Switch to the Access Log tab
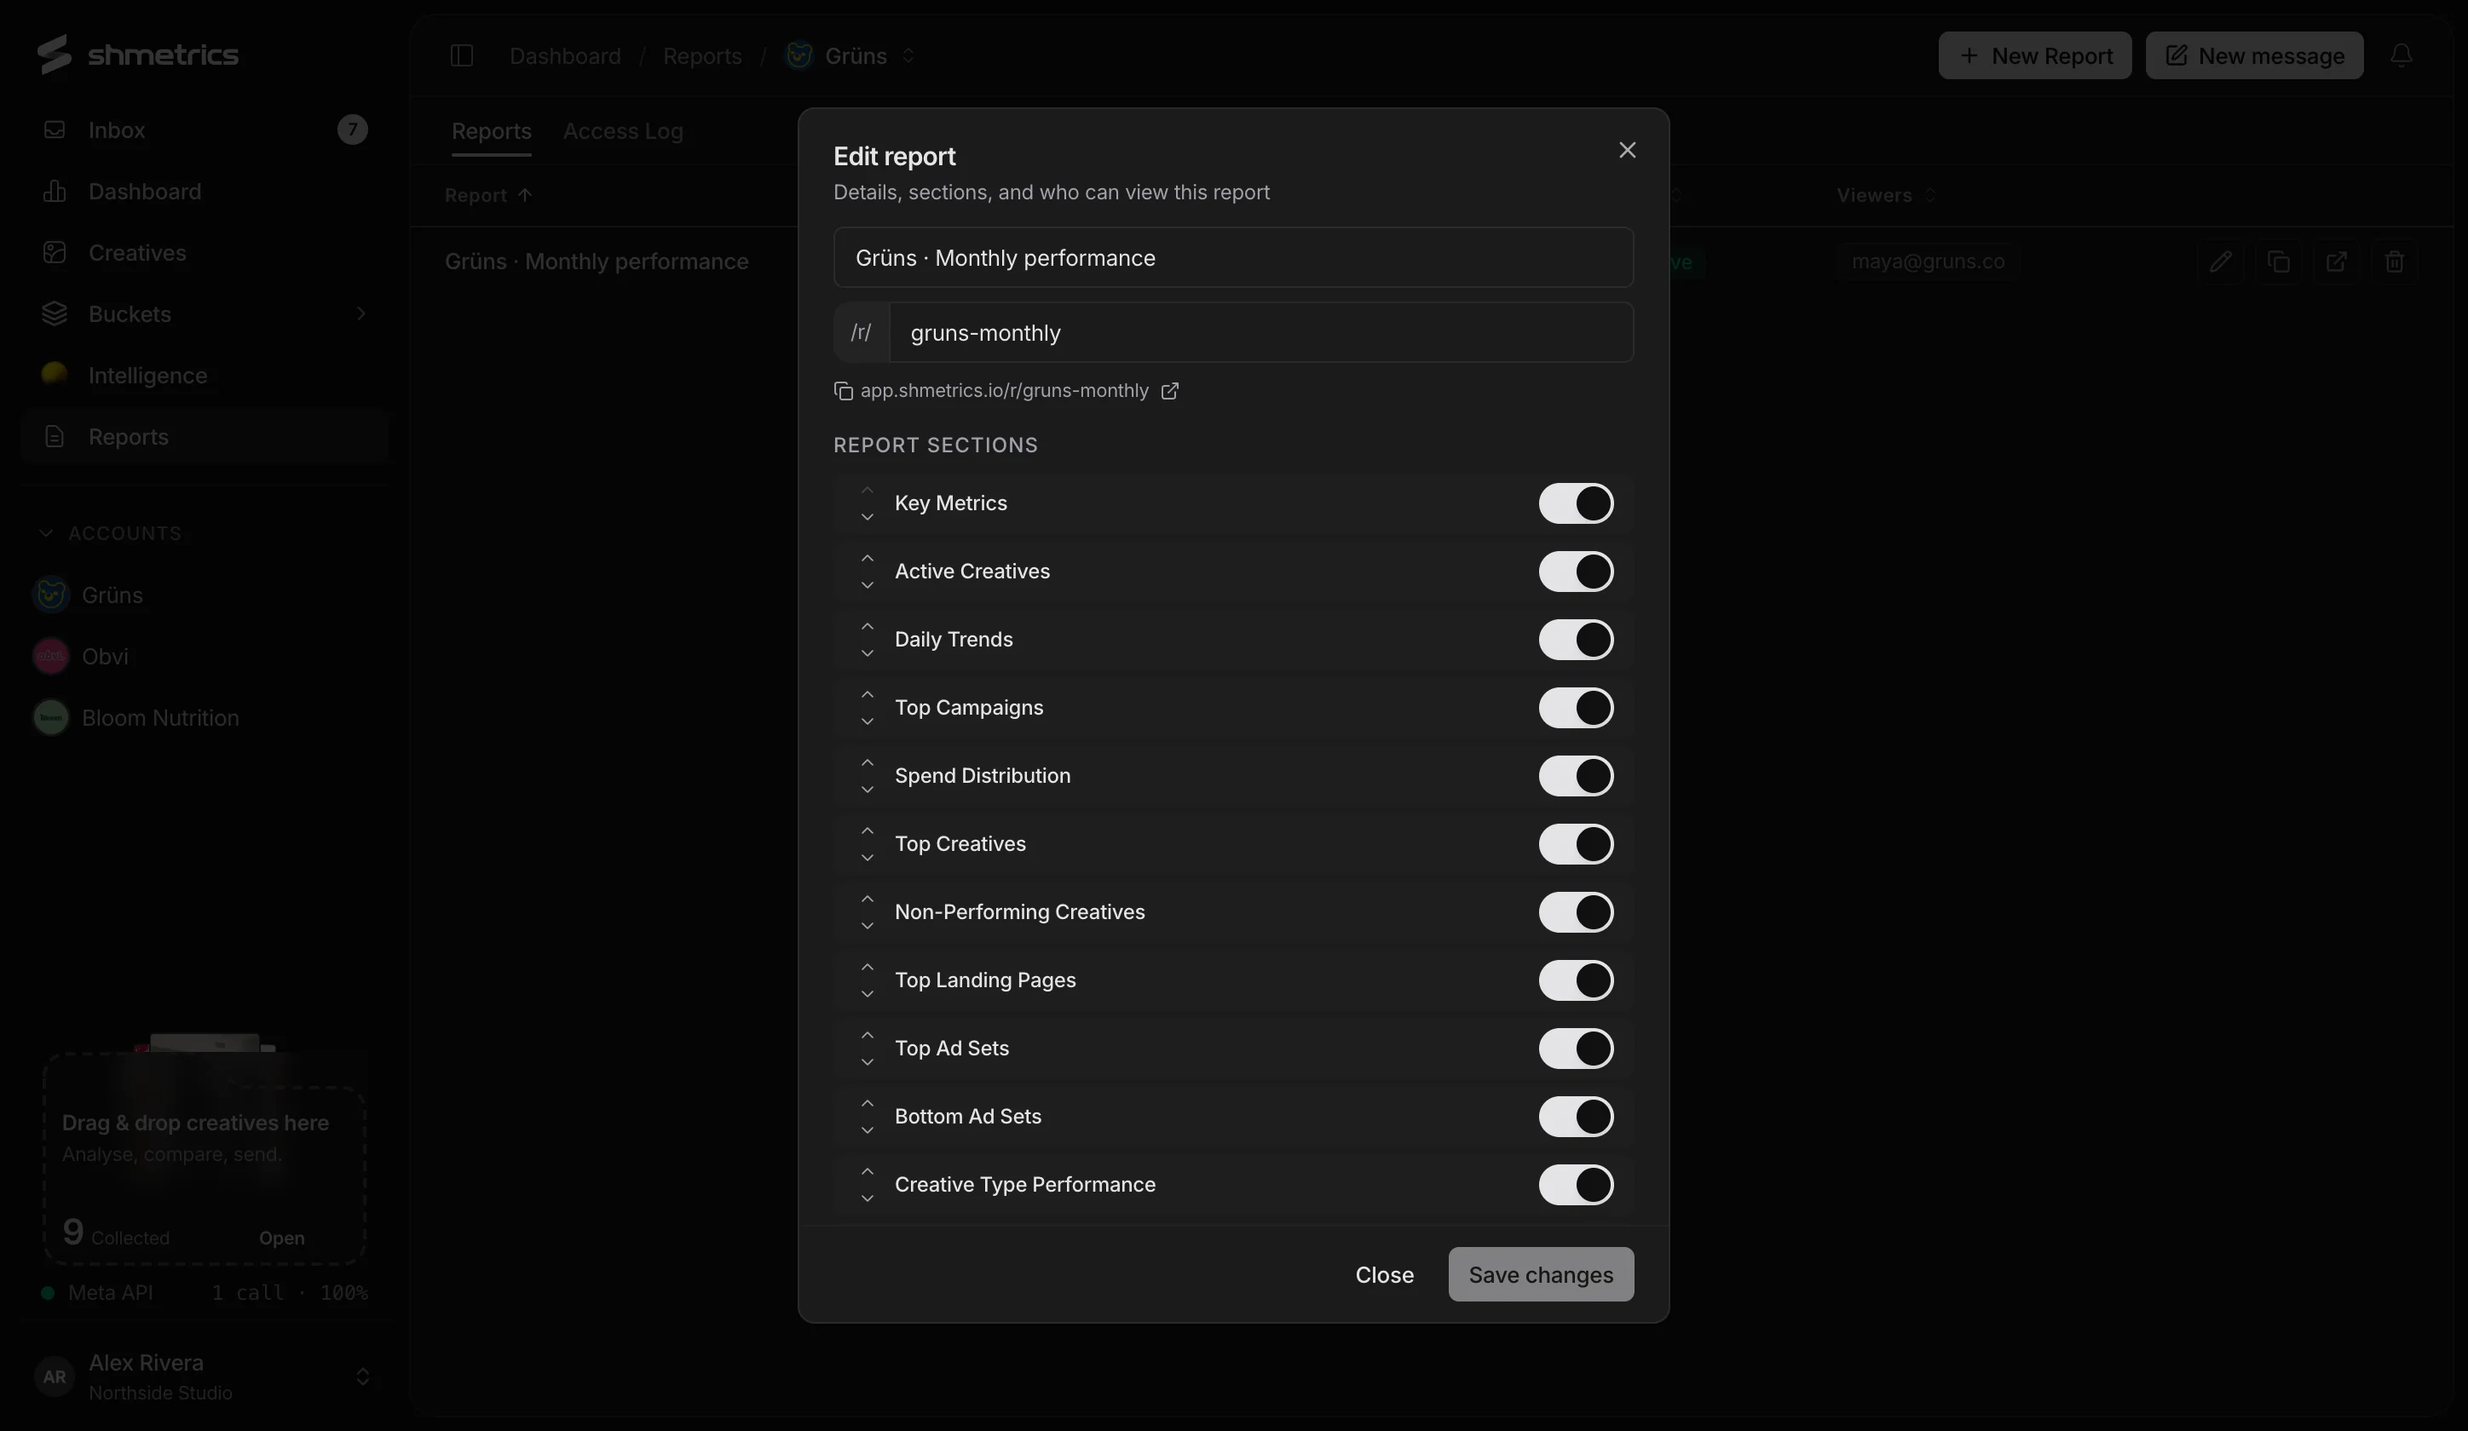This screenshot has width=2468, height=1431. (623, 130)
